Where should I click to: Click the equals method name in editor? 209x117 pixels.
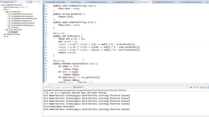(76, 64)
